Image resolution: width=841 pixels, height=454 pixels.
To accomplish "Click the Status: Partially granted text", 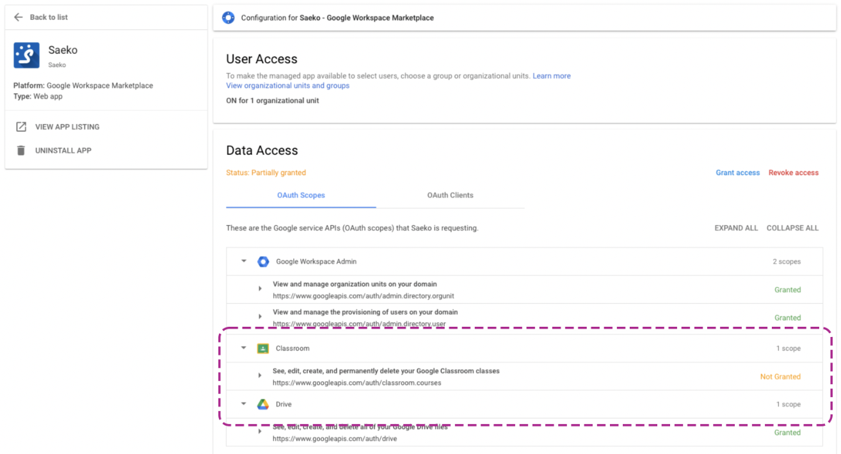I will [x=266, y=173].
